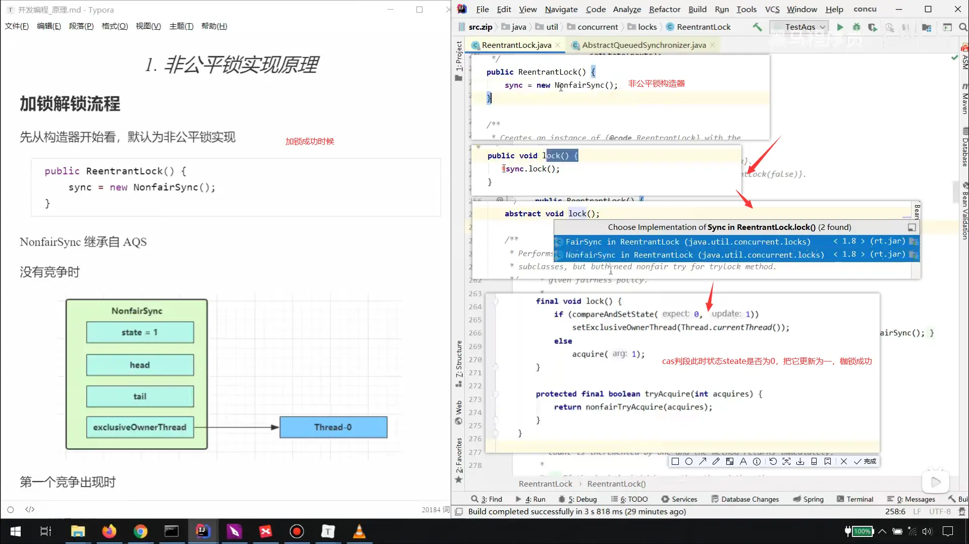Image resolution: width=969 pixels, height=544 pixels.
Task: Open the File menu in IntelliJ
Action: (482, 9)
